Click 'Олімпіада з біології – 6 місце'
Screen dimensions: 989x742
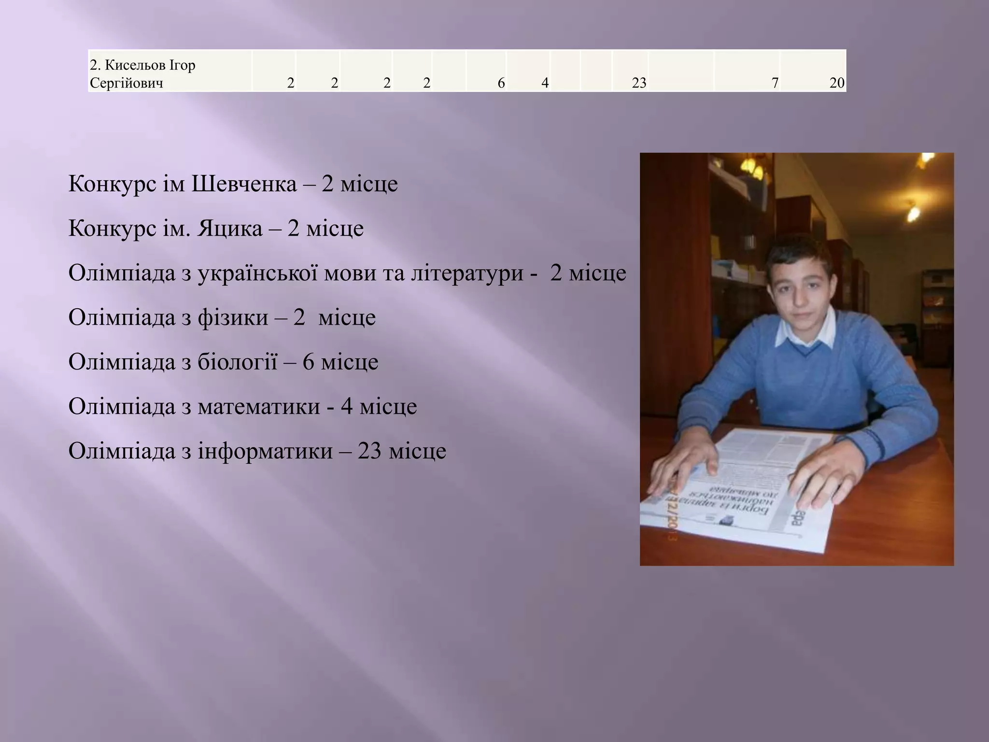(223, 362)
